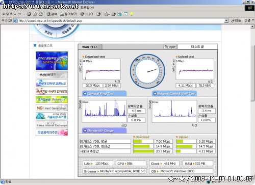Click the Upload test graph

click(x=195, y=69)
